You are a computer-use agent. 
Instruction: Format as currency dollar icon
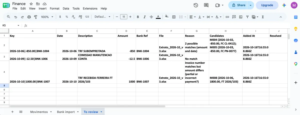pos(60,17)
